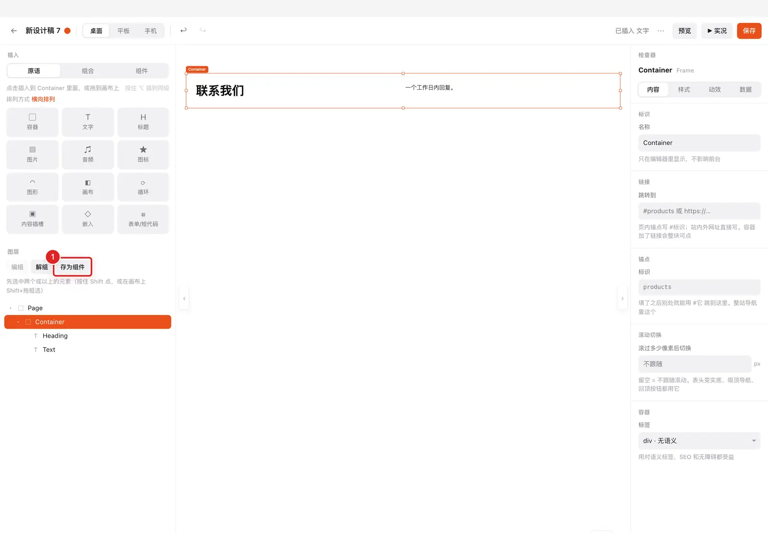Insert a 图标 star icon primitive
The width and height of the screenshot is (768, 533).
143,154
